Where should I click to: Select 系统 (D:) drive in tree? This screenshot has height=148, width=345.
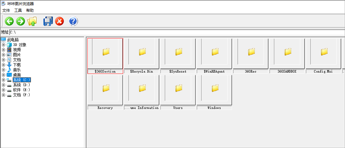pyautogui.click(x=21, y=85)
